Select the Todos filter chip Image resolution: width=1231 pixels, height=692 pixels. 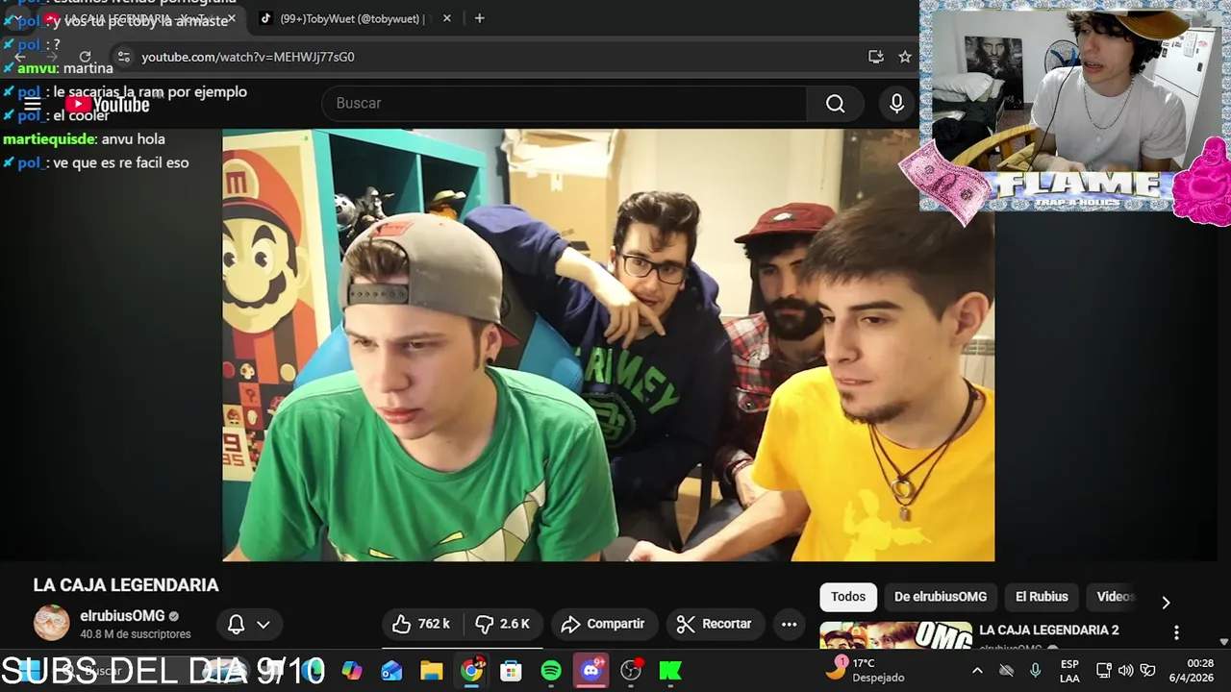[847, 597]
